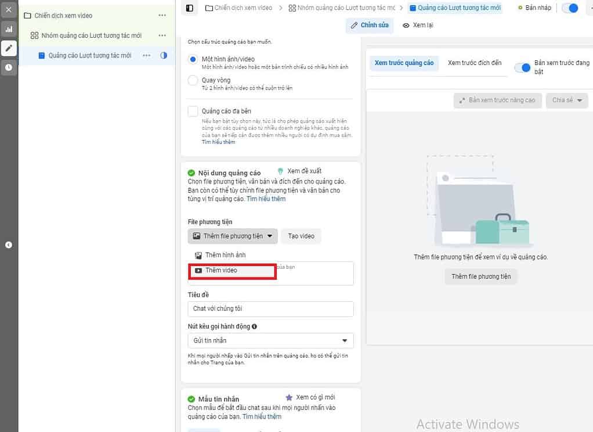Screen dimensions: 593x432
Task: Click the Tiêu đề text field
Action: (270, 309)
